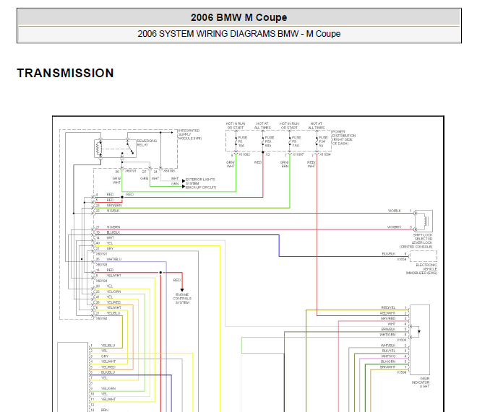Click the BLK/GRN label at gear indicator pin 5

[x=388, y=362]
